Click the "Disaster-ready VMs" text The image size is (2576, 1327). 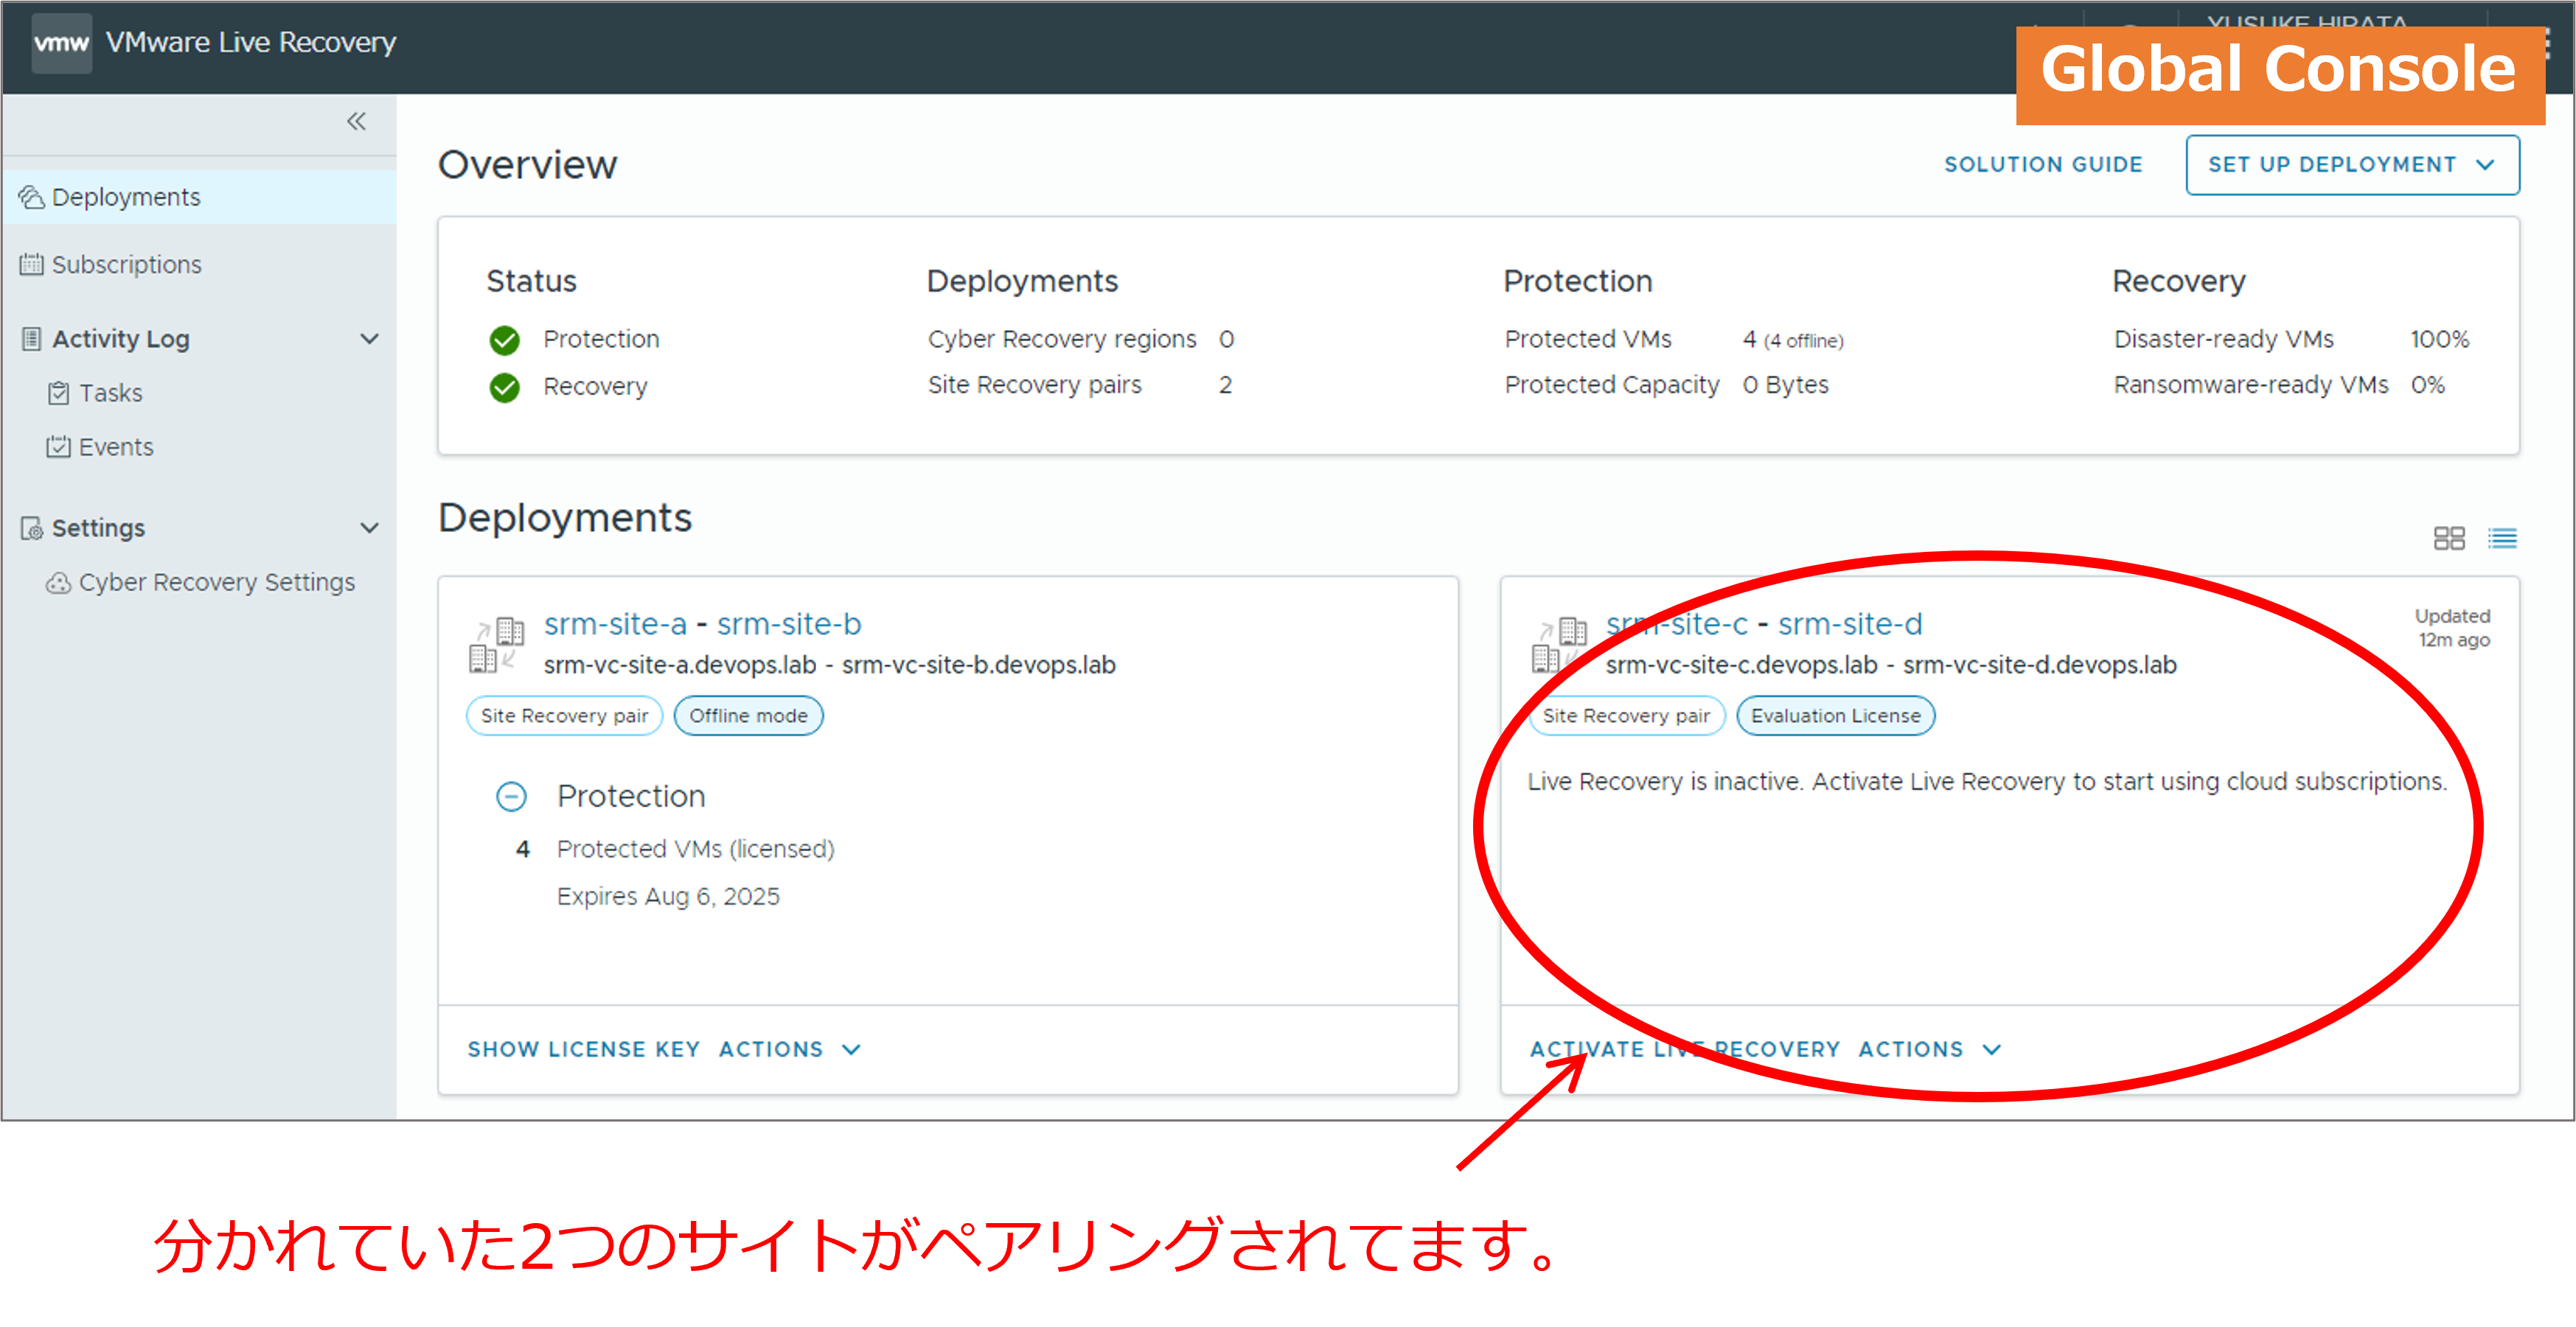click(2224, 339)
